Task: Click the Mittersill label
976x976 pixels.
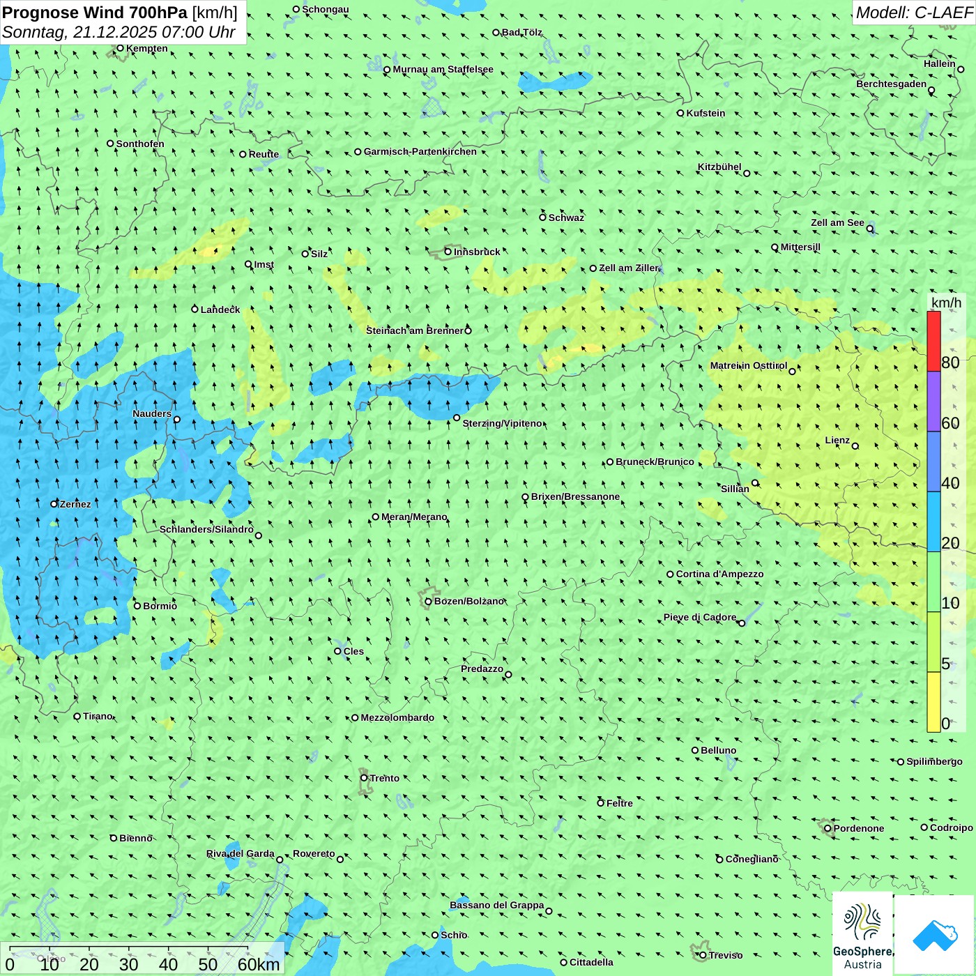Action: point(800,247)
